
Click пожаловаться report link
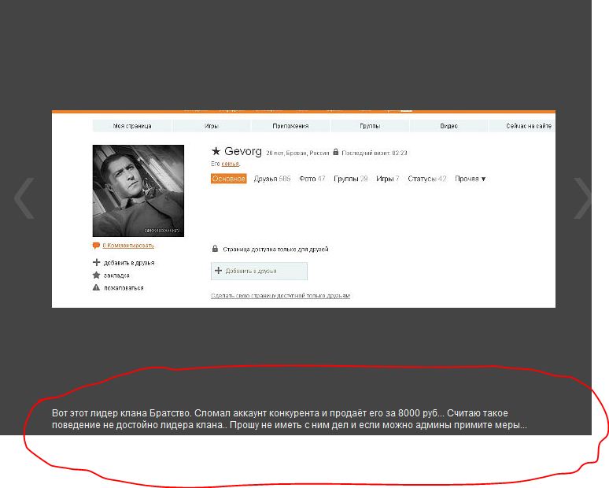click(x=124, y=288)
